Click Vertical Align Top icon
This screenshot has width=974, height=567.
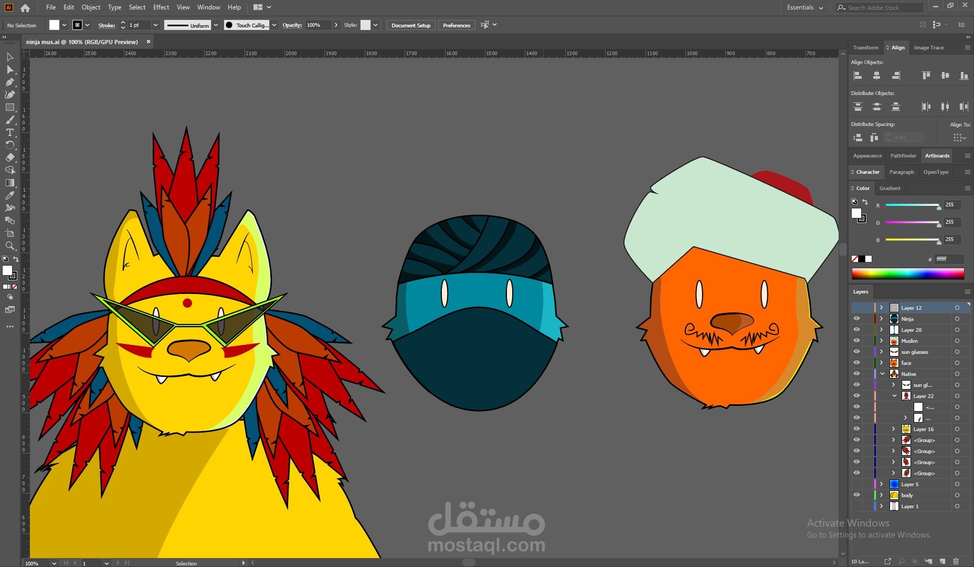926,76
